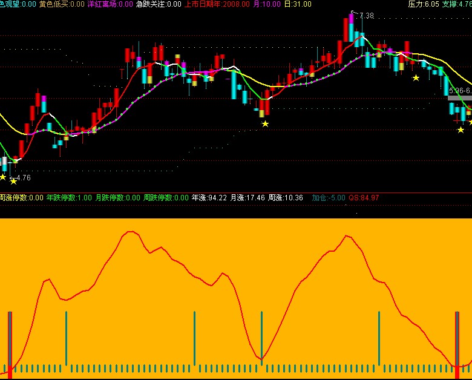Viewport: 472px width, 380px height.
Task: Click the 黄色低买:0.00 indicator label
Action: point(62,4)
